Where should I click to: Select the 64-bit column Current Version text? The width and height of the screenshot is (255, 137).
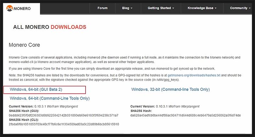[43, 107]
